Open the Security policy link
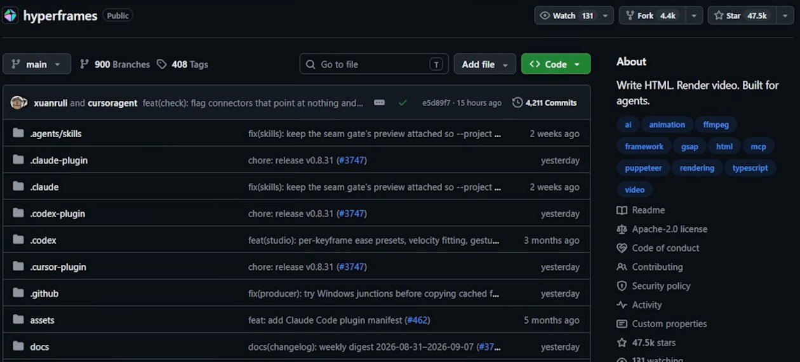The image size is (800, 362). click(x=653, y=286)
